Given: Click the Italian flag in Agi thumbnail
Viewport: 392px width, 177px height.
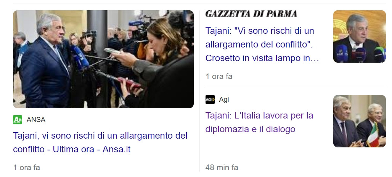Looking at the screenshot, I should click(373, 135).
